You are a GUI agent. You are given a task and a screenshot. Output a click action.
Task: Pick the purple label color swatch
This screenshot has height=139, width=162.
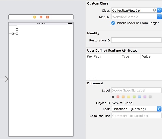145,97
